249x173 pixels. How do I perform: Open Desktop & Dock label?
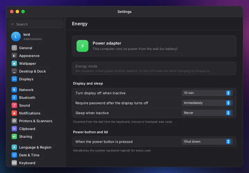click(x=33, y=71)
